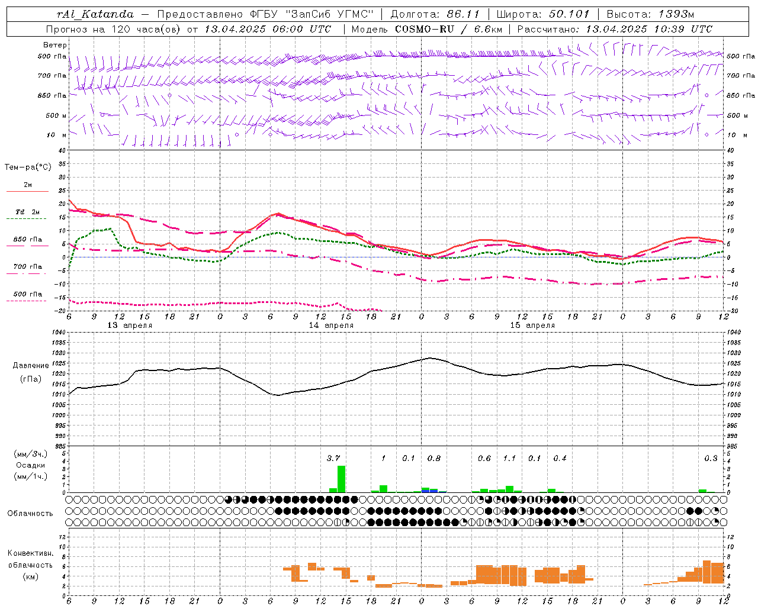Click the blue snow precipitation bar
This screenshot has height=606, width=758.
(429, 491)
